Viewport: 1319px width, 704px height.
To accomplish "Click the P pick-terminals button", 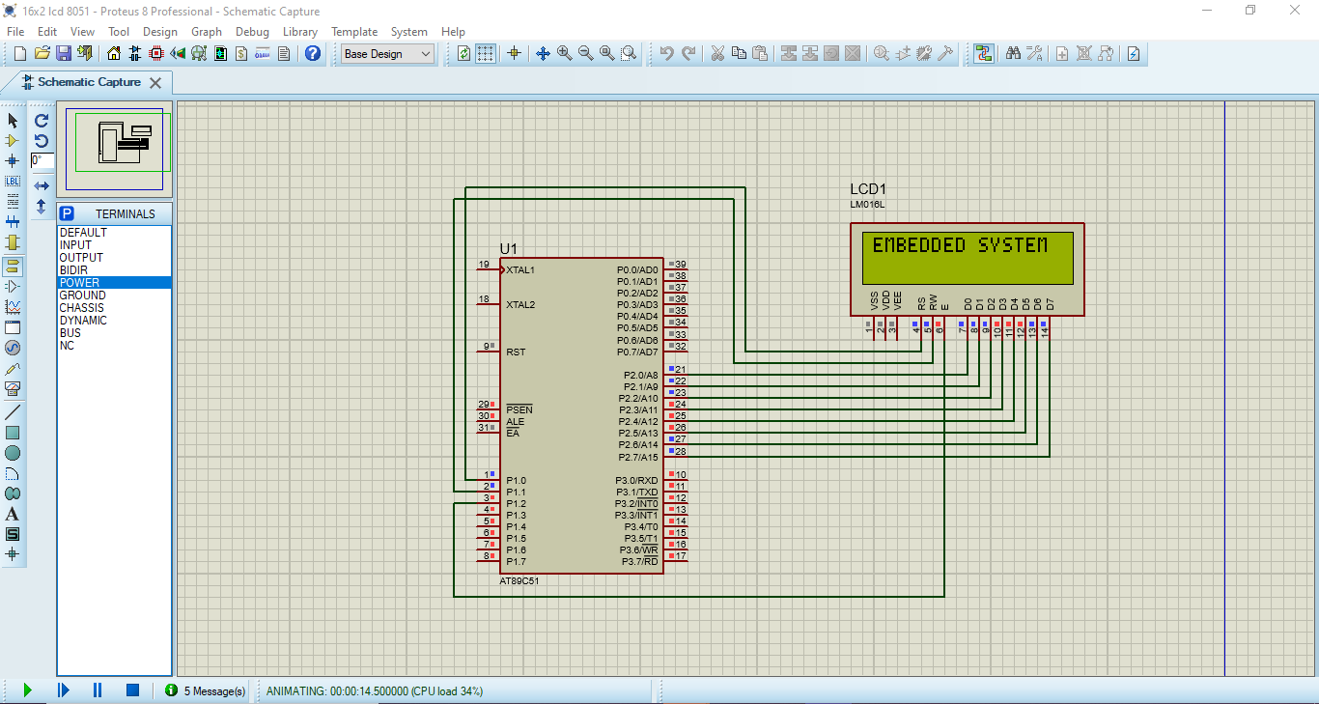I will [x=68, y=213].
